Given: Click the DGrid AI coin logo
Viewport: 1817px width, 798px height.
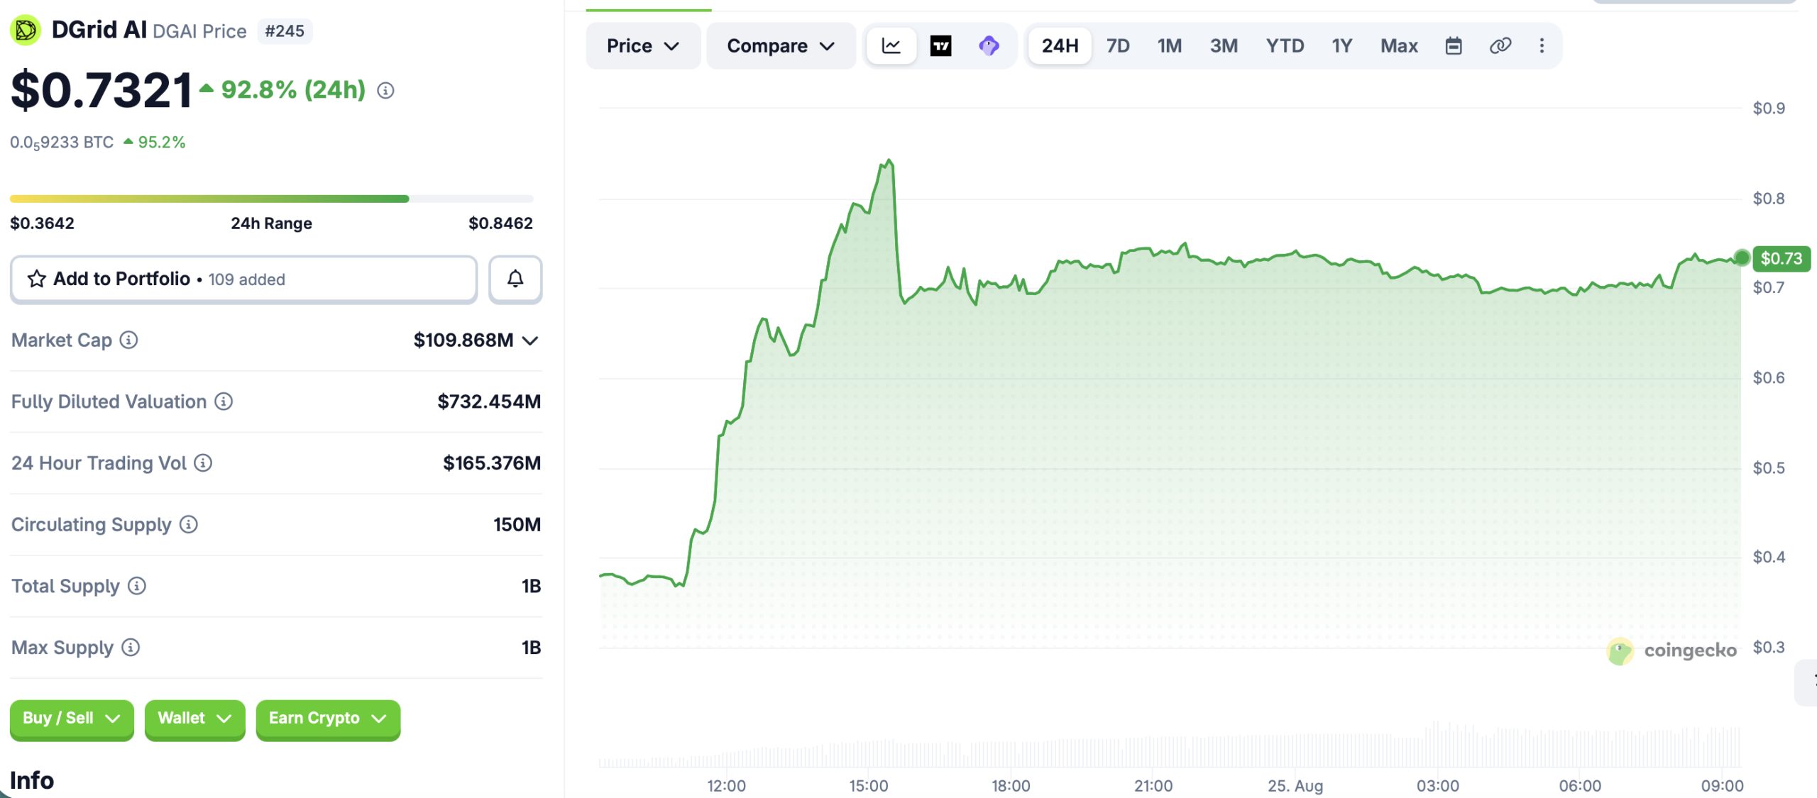Looking at the screenshot, I should (26, 31).
